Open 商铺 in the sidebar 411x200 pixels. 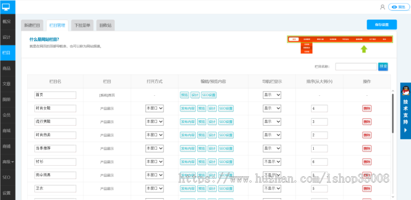tap(6, 146)
